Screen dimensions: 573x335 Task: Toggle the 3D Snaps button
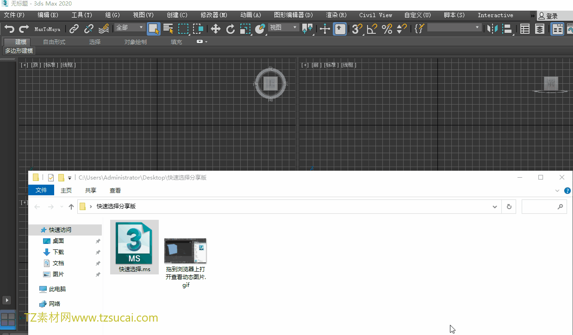357,29
